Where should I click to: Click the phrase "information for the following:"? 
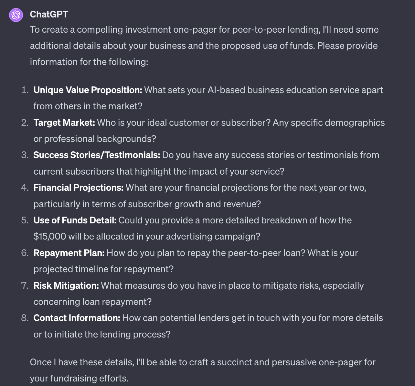click(x=89, y=62)
